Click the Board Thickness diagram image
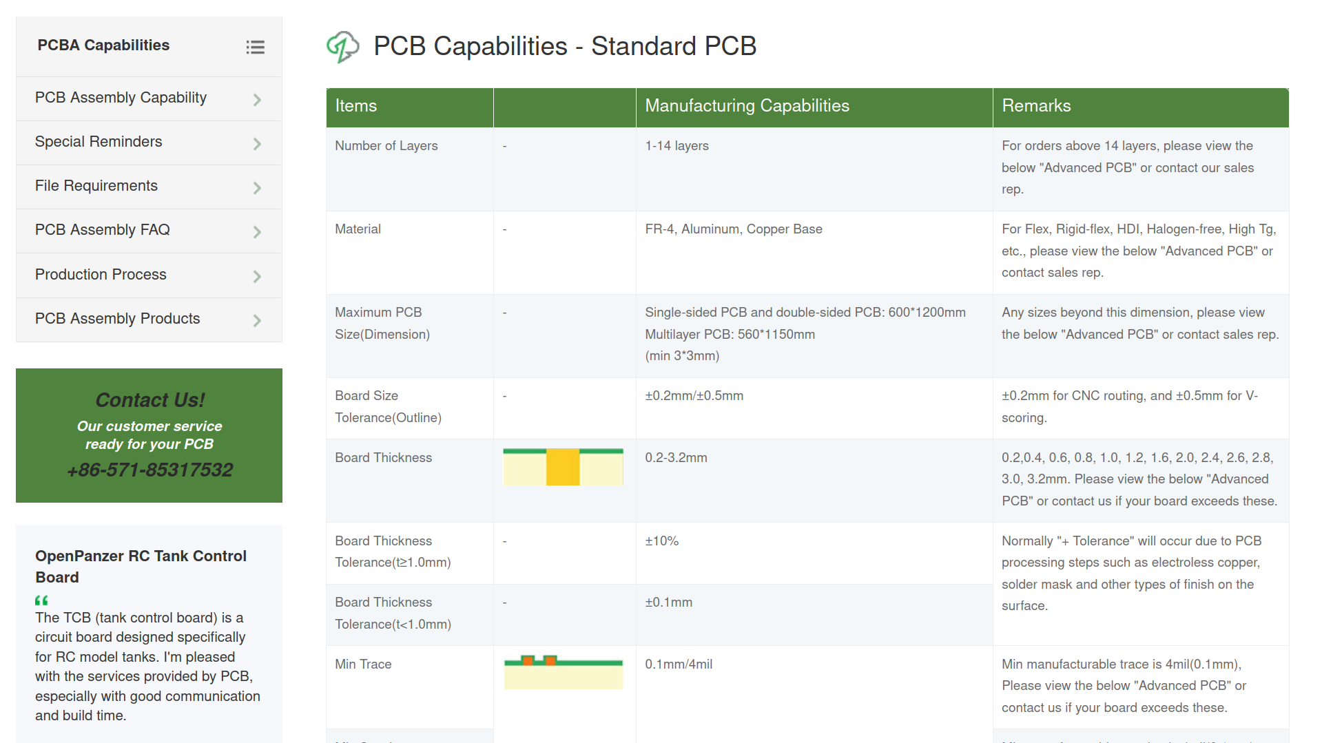Image resolution: width=1322 pixels, height=743 pixels. coord(563,467)
